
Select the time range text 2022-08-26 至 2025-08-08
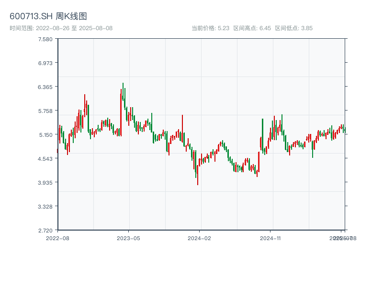pyautogui.click(x=61, y=28)
